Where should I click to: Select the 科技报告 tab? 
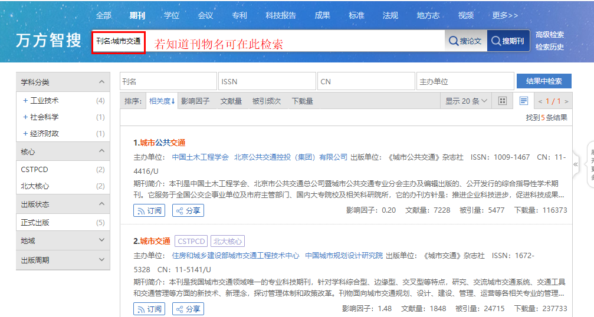pyautogui.click(x=281, y=15)
